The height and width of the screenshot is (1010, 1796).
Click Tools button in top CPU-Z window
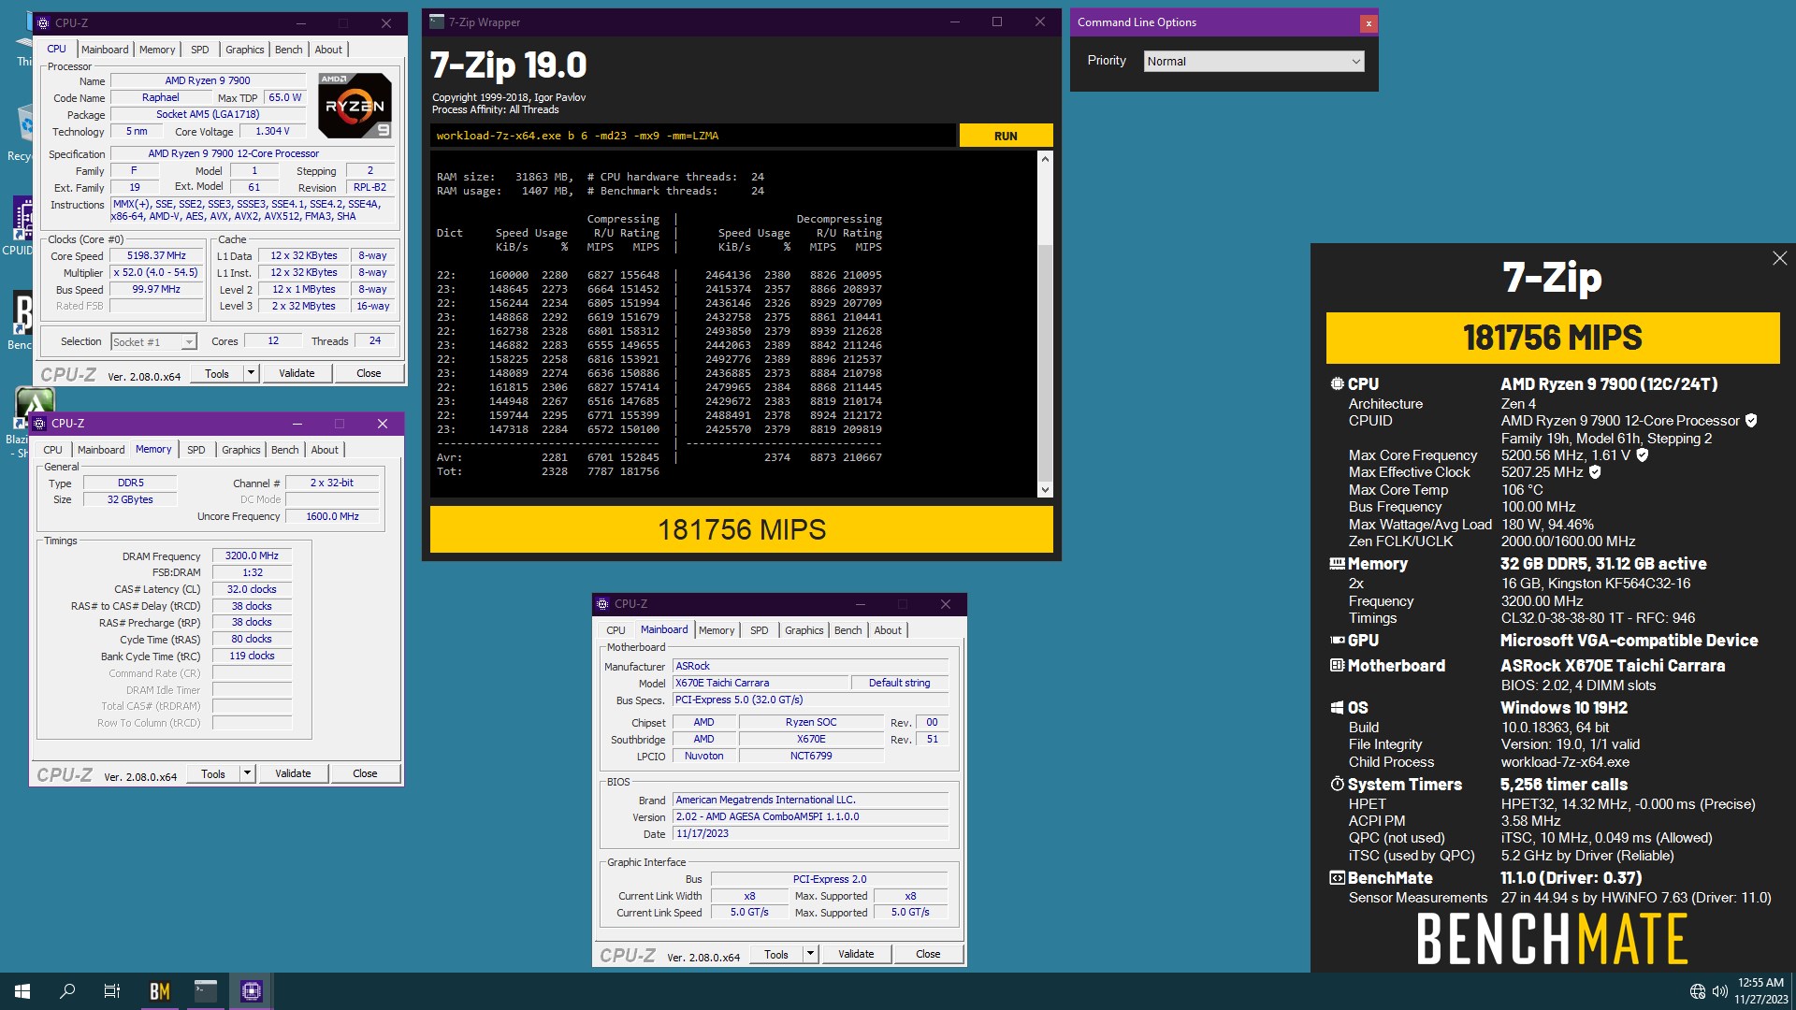coord(217,373)
